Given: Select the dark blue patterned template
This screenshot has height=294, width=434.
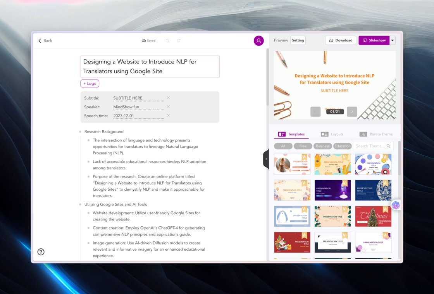Looking at the screenshot, I should [374, 190].
